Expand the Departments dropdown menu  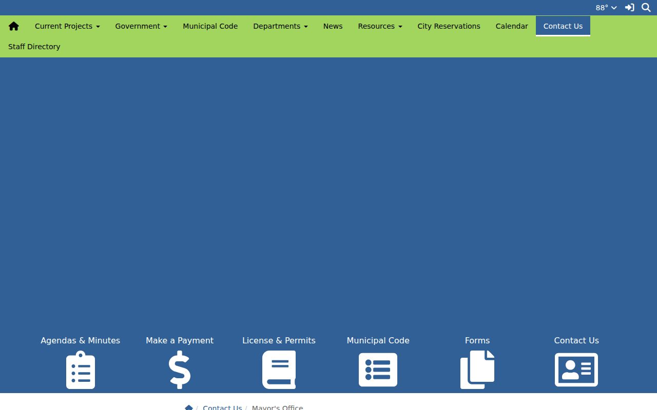[280, 26]
